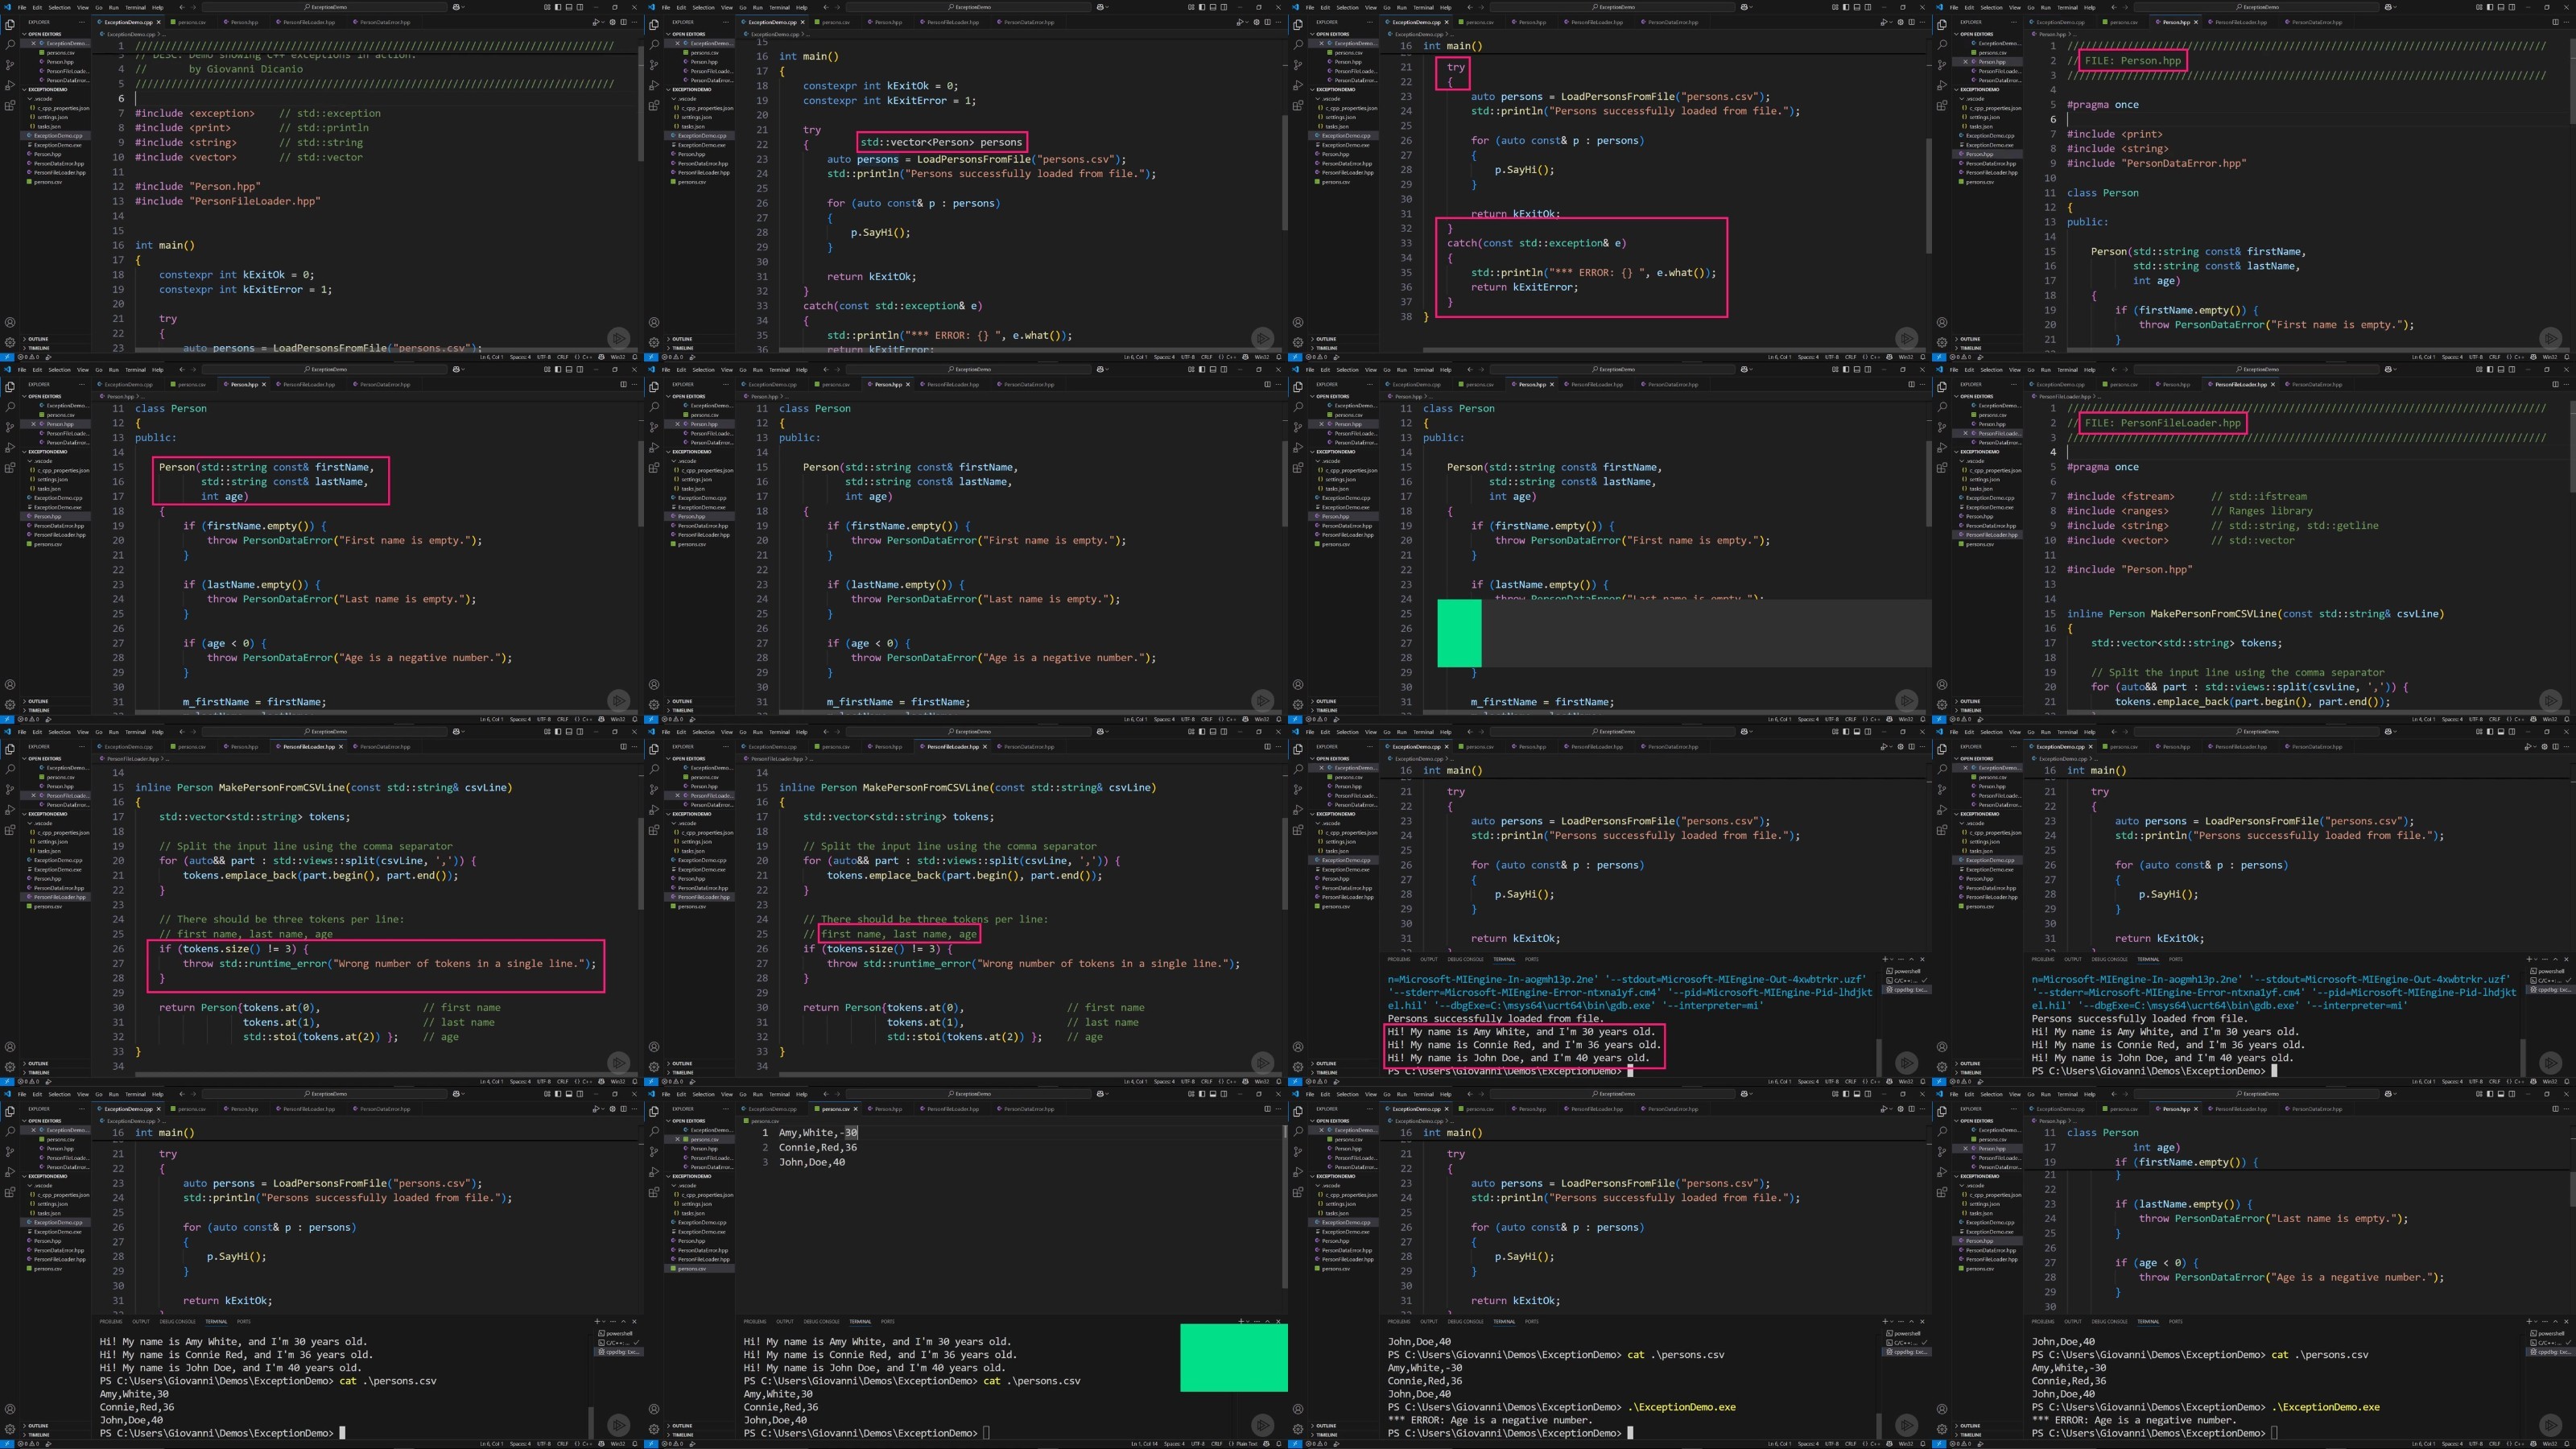
Task: Click 'Spaces: 4' in #include <exception> window status bar
Action: point(521,358)
